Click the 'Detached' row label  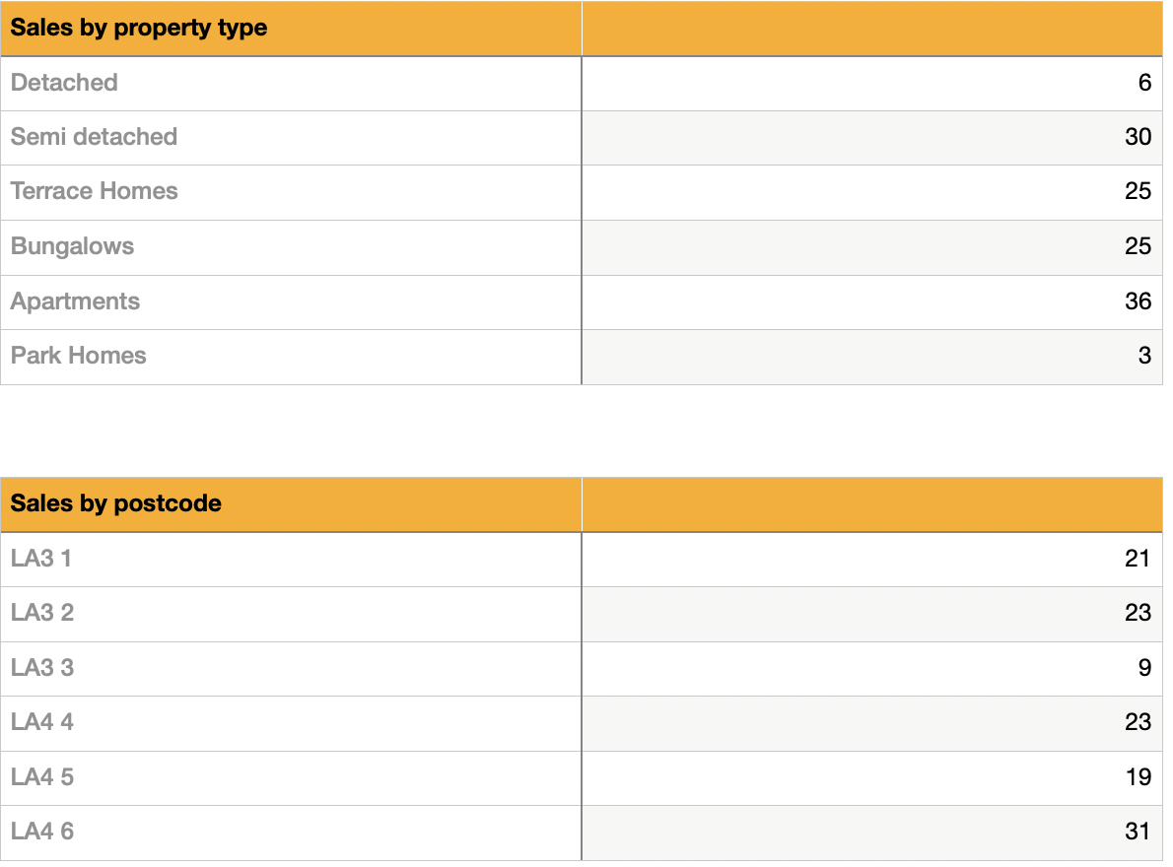point(64,83)
